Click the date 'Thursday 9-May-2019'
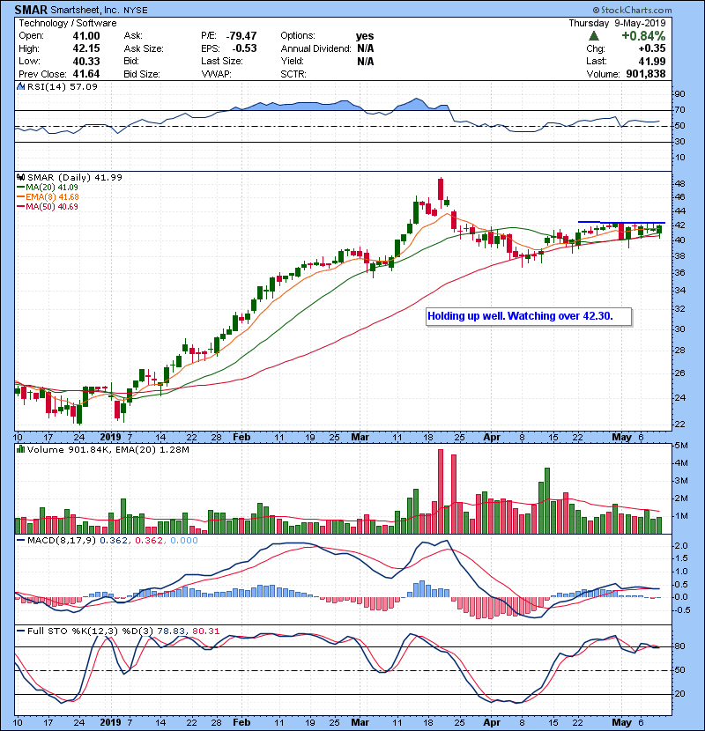This screenshot has width=705, height=731. pos(617,23)
